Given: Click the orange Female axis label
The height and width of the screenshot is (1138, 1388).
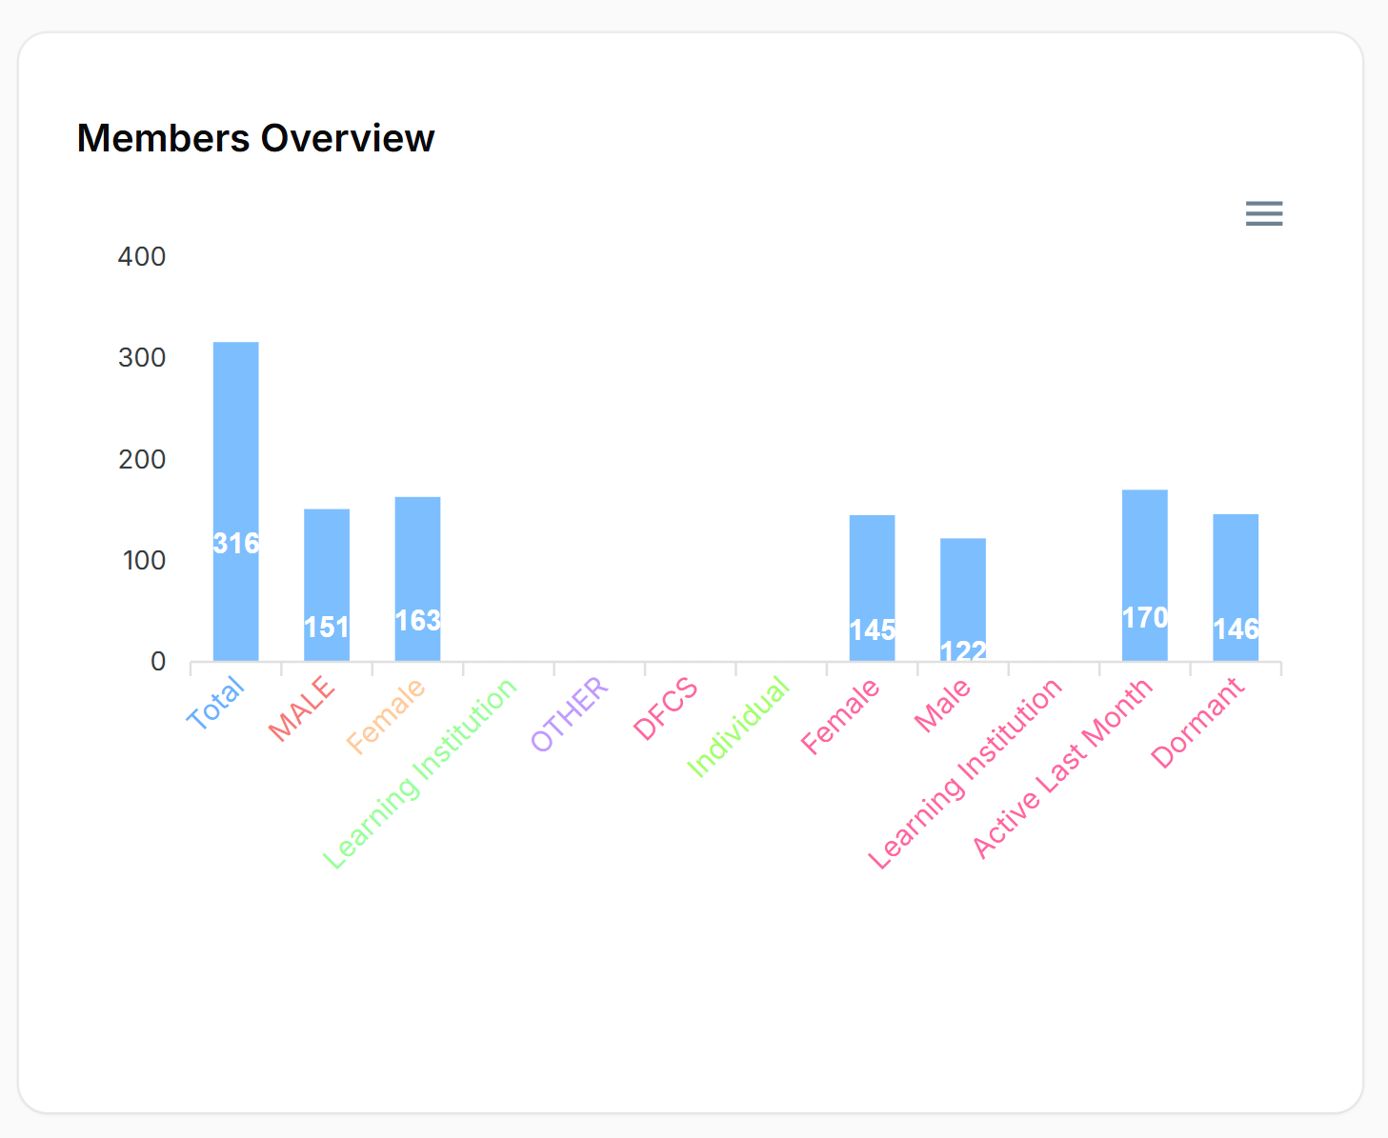Looking at the screenshot, I should point(385,717).
